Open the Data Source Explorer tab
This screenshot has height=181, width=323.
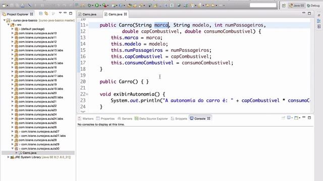coord(151,119)
